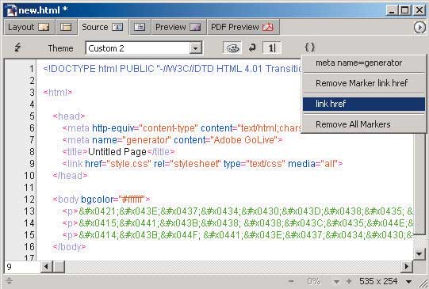Viewport: 429px width, 289px height.
Task: Open the PDF Preview tab
Action: point(243,27)
